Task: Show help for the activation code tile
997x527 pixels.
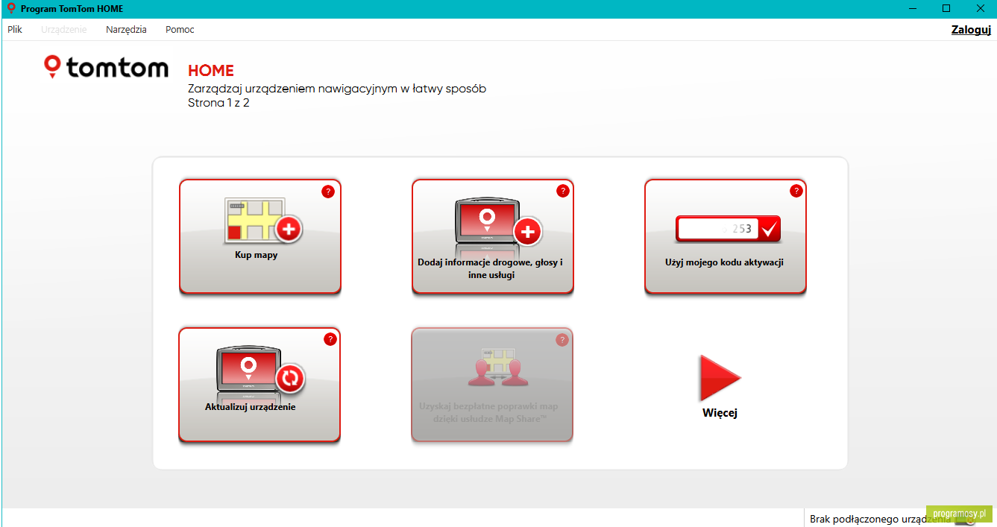Action: click(796, 191)
